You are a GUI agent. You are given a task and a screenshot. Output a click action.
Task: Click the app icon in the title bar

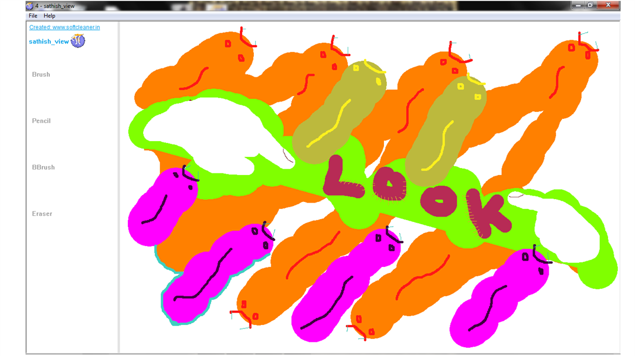click(29, 6)
